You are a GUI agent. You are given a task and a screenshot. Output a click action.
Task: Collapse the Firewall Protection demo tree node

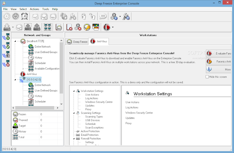point(74,139)
